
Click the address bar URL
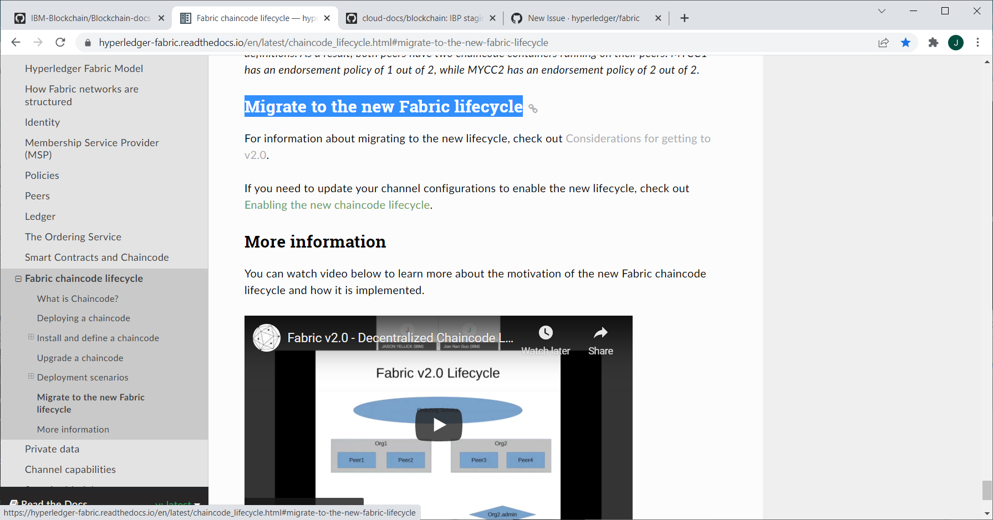click(x=323, y=43)
